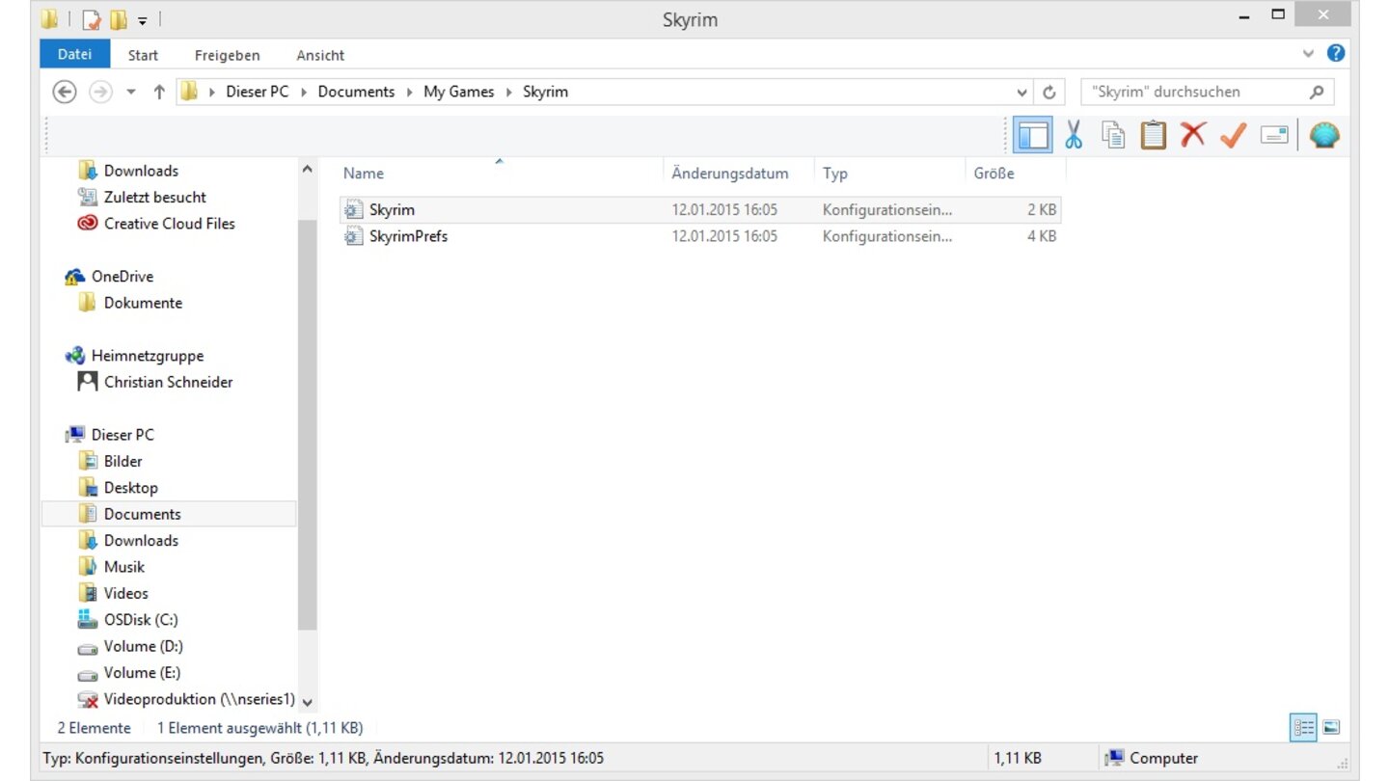Switch to the Freigeben ribbon tab

pyautogui.click(x=227, y=55)
